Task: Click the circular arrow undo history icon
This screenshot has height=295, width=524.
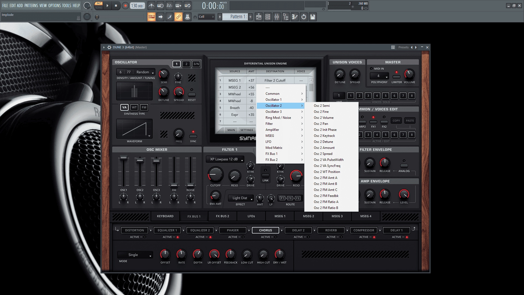Action: (x=304, y=17)
